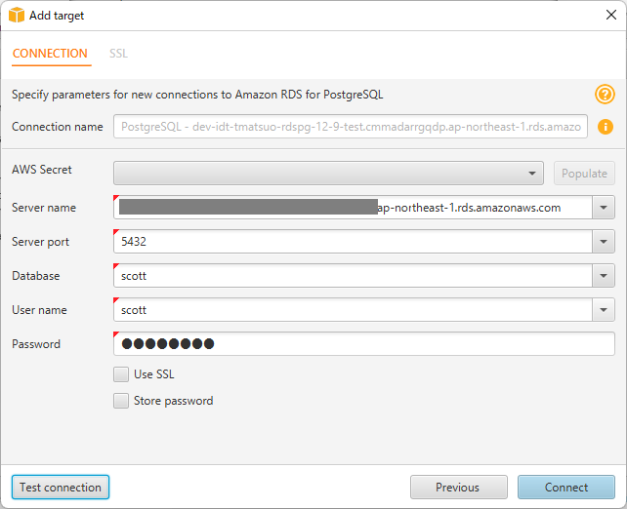
Task: Focus the Password input field
Action: [364, 344]
